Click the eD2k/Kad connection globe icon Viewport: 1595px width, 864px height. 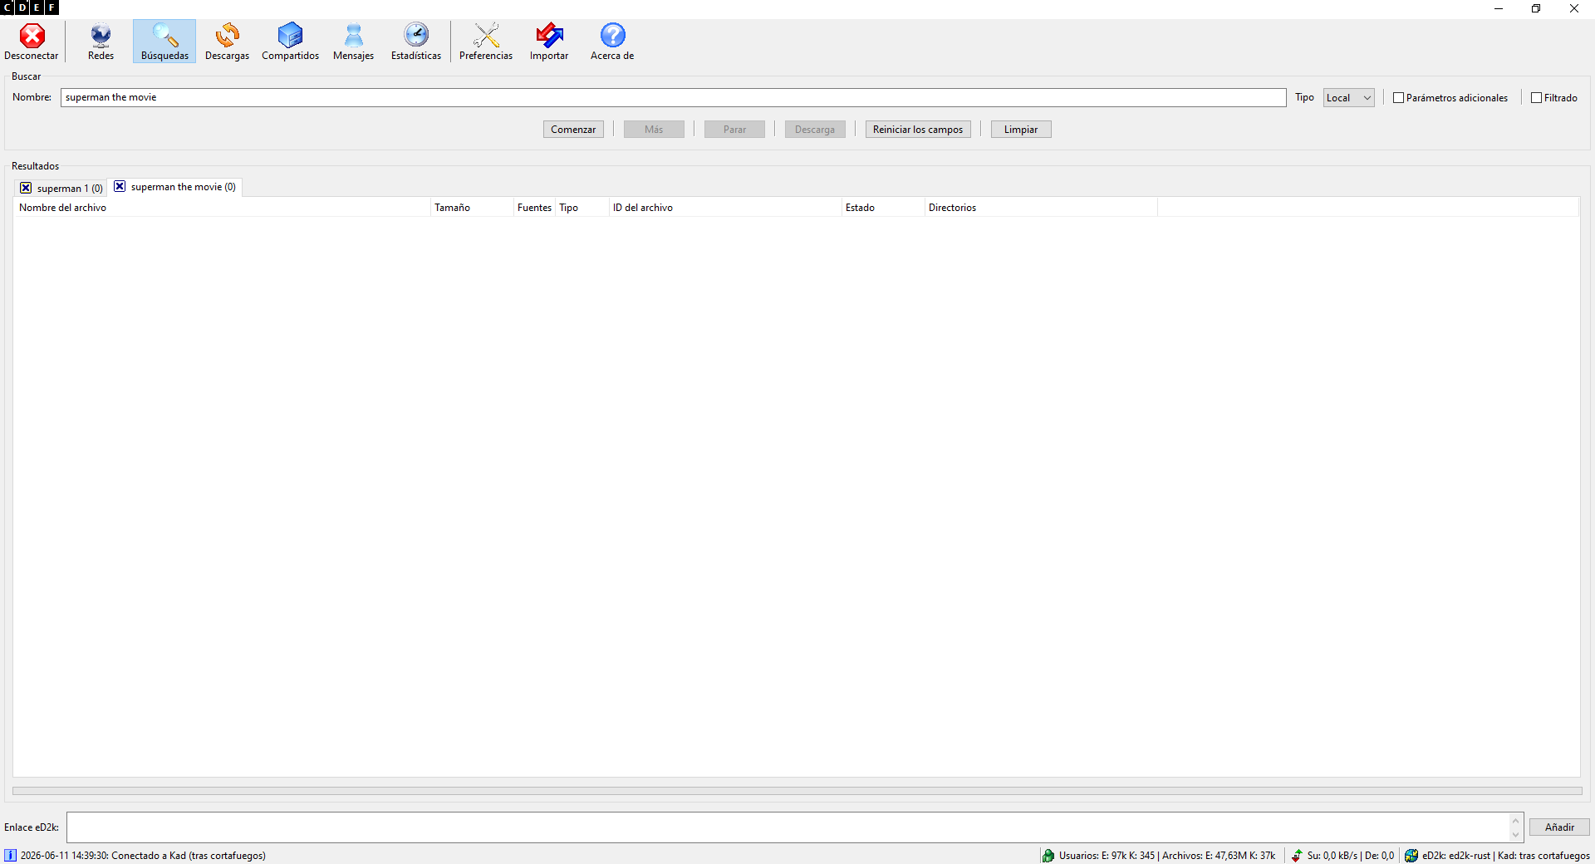click(1411, 856)
